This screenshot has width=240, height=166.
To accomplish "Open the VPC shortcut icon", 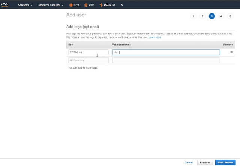I will click(x=86, y=5).
